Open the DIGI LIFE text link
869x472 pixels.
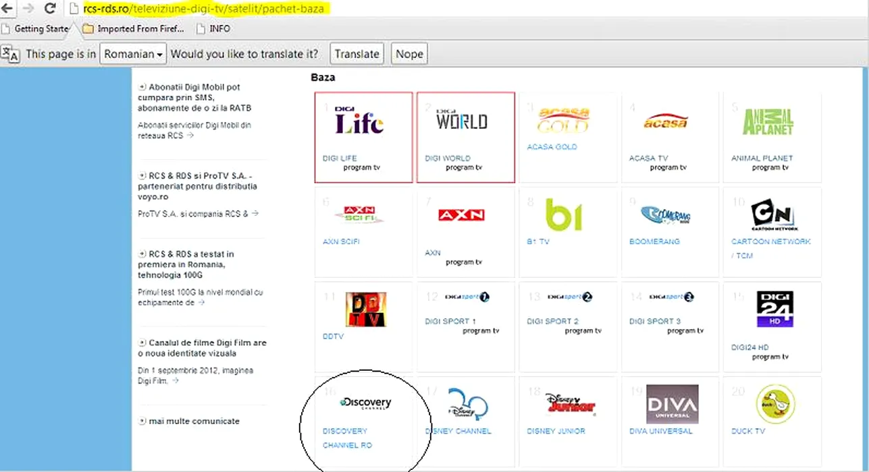click(x=340, y=158)
